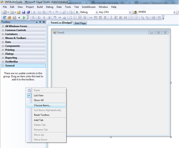Close the Toolbox panel
Image resolution: width=179 pixels, height=148 pixels.
[44, 22]
